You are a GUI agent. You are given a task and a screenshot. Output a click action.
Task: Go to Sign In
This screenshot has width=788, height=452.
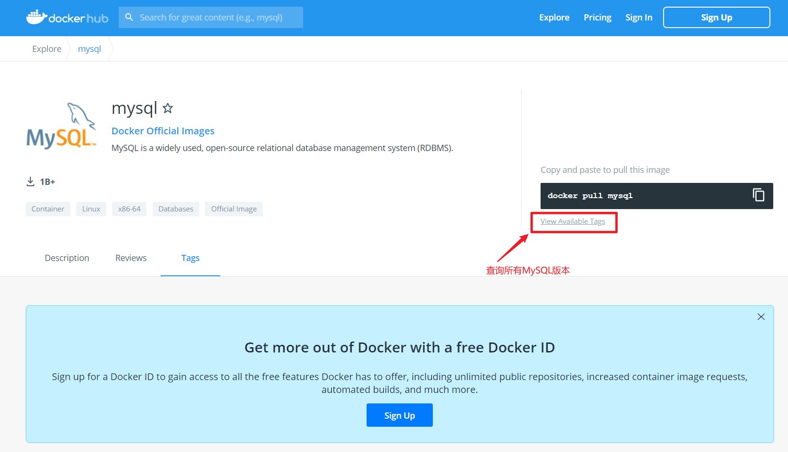click(639, 17)
